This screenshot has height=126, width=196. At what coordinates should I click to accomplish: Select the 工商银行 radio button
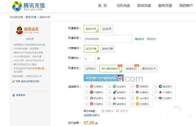pos(87,86)
